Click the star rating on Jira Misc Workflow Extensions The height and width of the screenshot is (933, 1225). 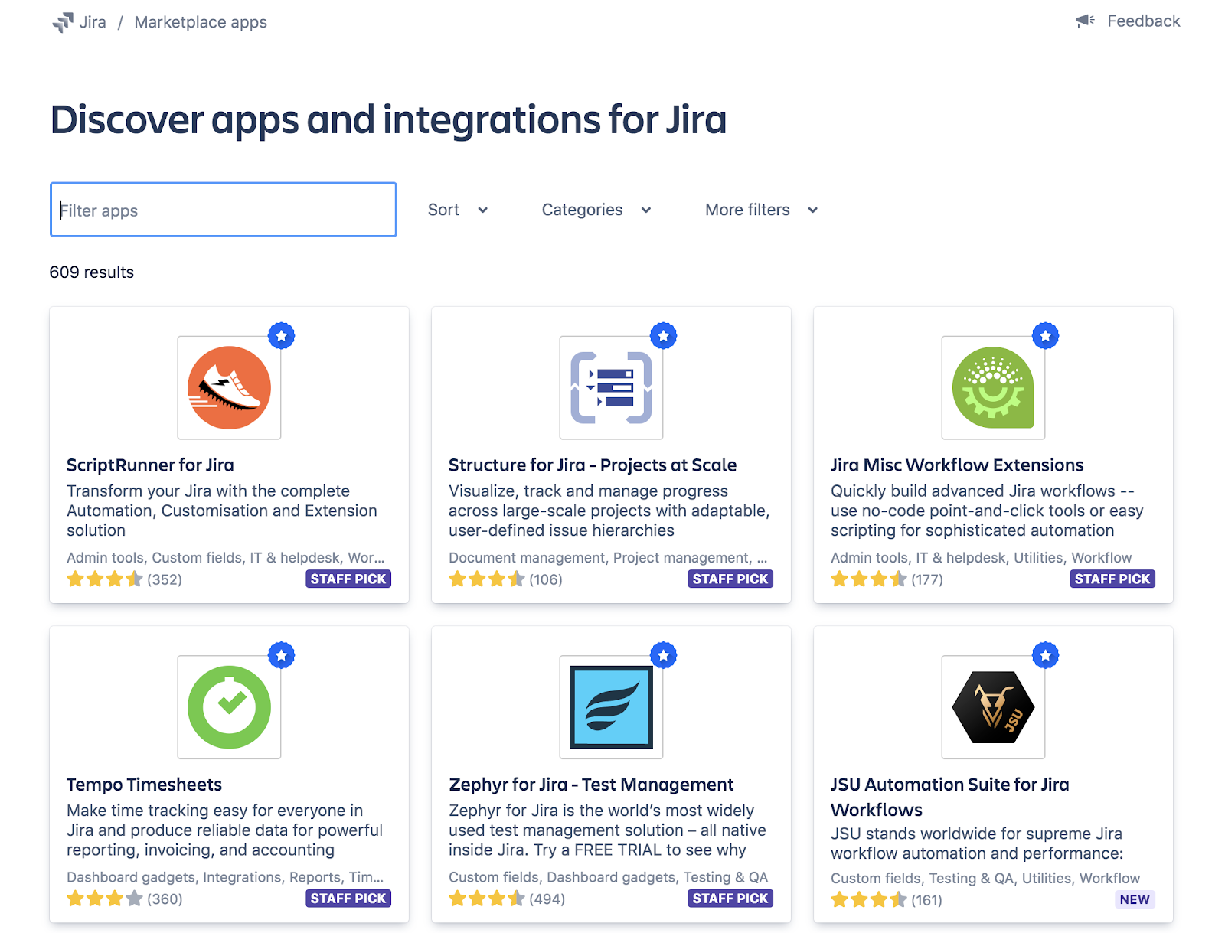pos(869,579)
